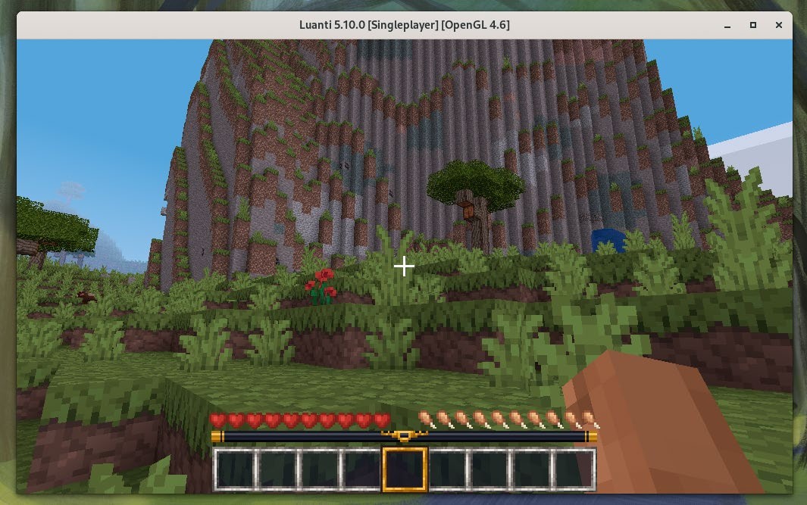Click the first drumstick in the hunger bar
Image resolution: width=807 pixels, height=505 pixels.
coord(427,419)
